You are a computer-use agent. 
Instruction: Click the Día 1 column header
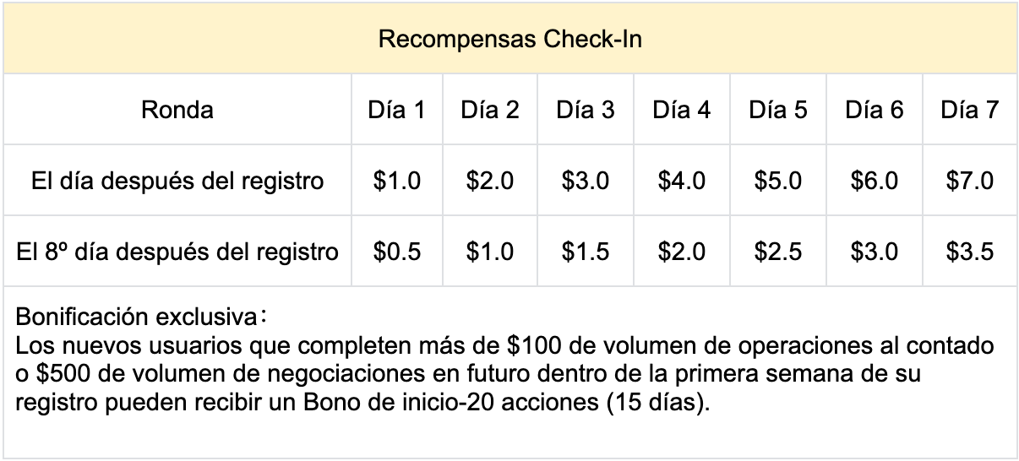tap(395, 110)
